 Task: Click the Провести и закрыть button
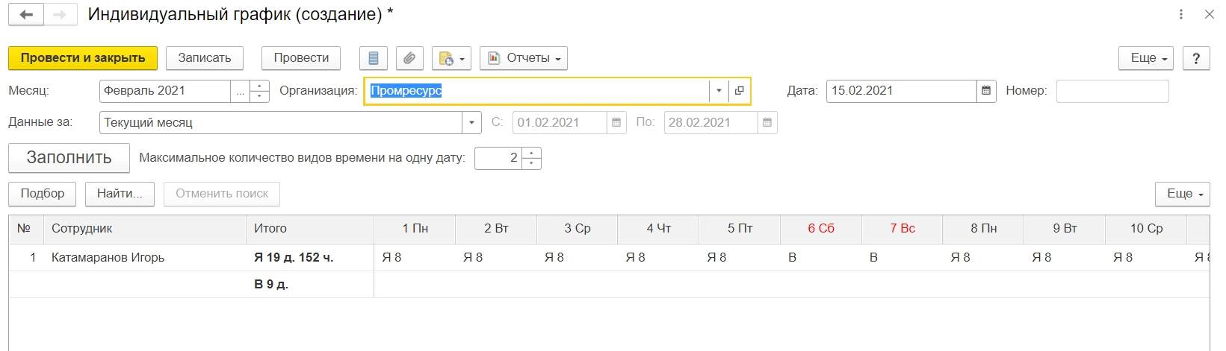coord(83,58)
